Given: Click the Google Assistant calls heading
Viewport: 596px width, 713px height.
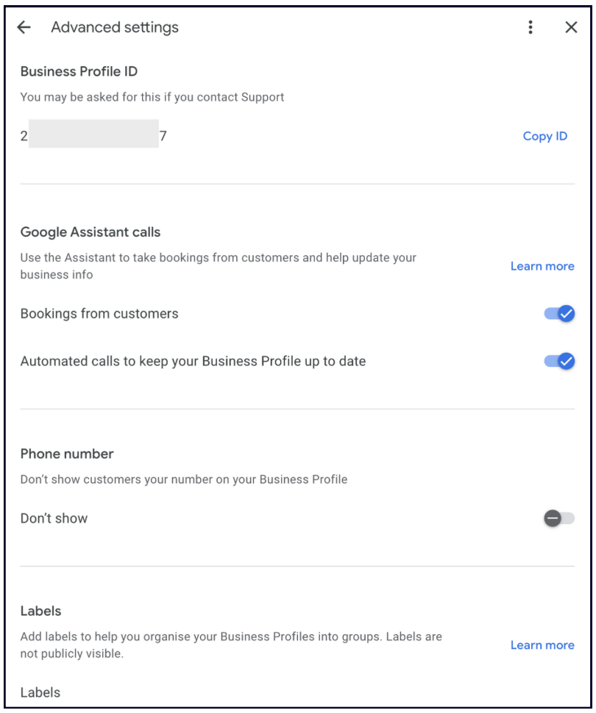Looking at the screenshot, I should pos(91,232).
